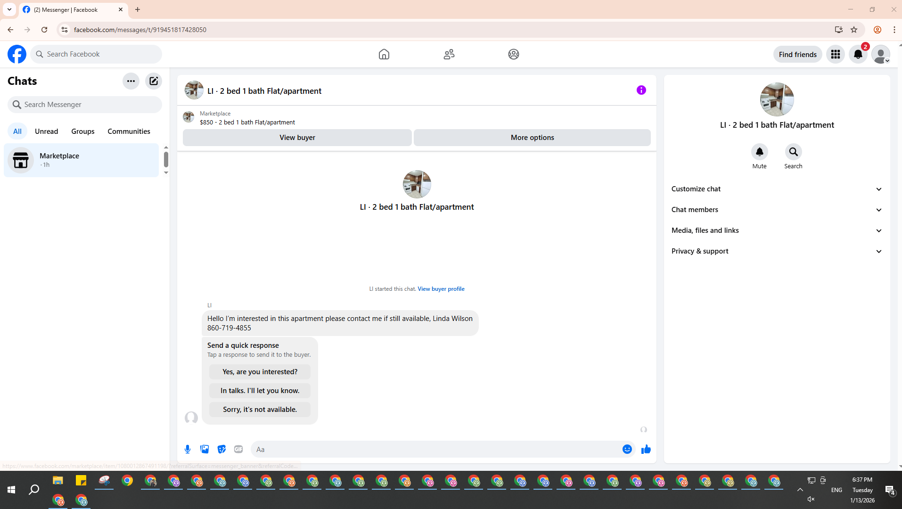Image resolution: width=902 pixels, height=509 pixels.
Task: Open the Facebook menu grid icon
Action: pyautogui.click(x=836, y=54)
